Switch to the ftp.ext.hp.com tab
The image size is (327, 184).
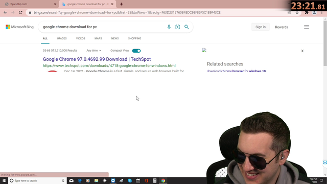29,4
